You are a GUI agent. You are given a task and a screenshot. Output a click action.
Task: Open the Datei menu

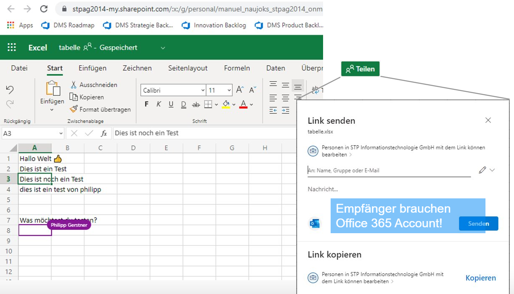19,68
